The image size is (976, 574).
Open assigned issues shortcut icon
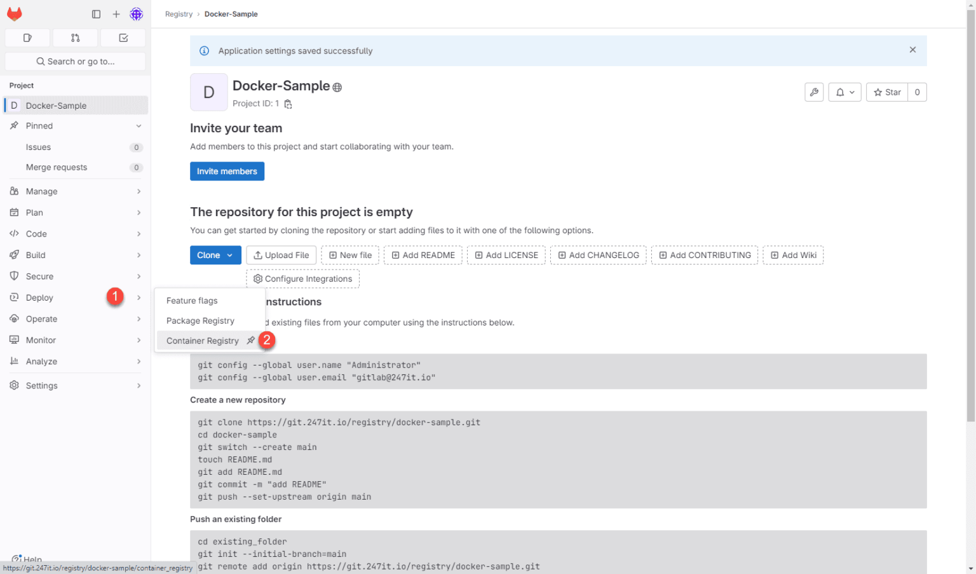[27, 38]
